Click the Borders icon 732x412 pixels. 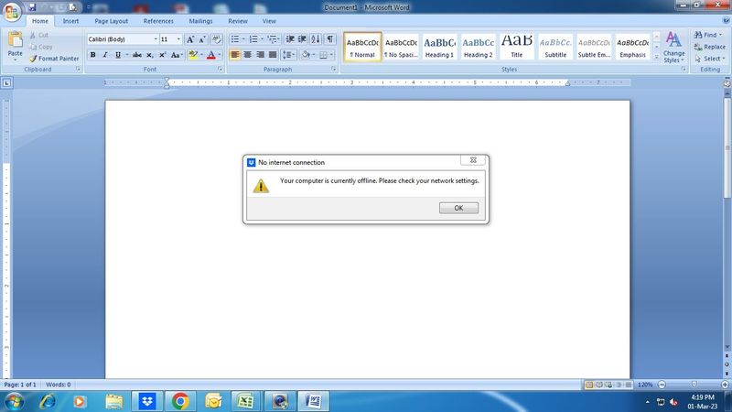(323, 55)
